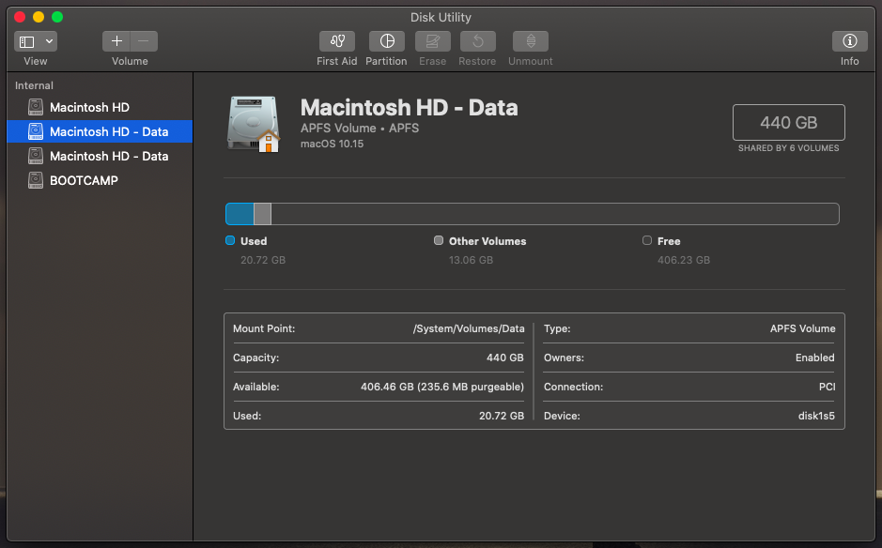Click the blue Used legend swatch

(x=230, y=241)
